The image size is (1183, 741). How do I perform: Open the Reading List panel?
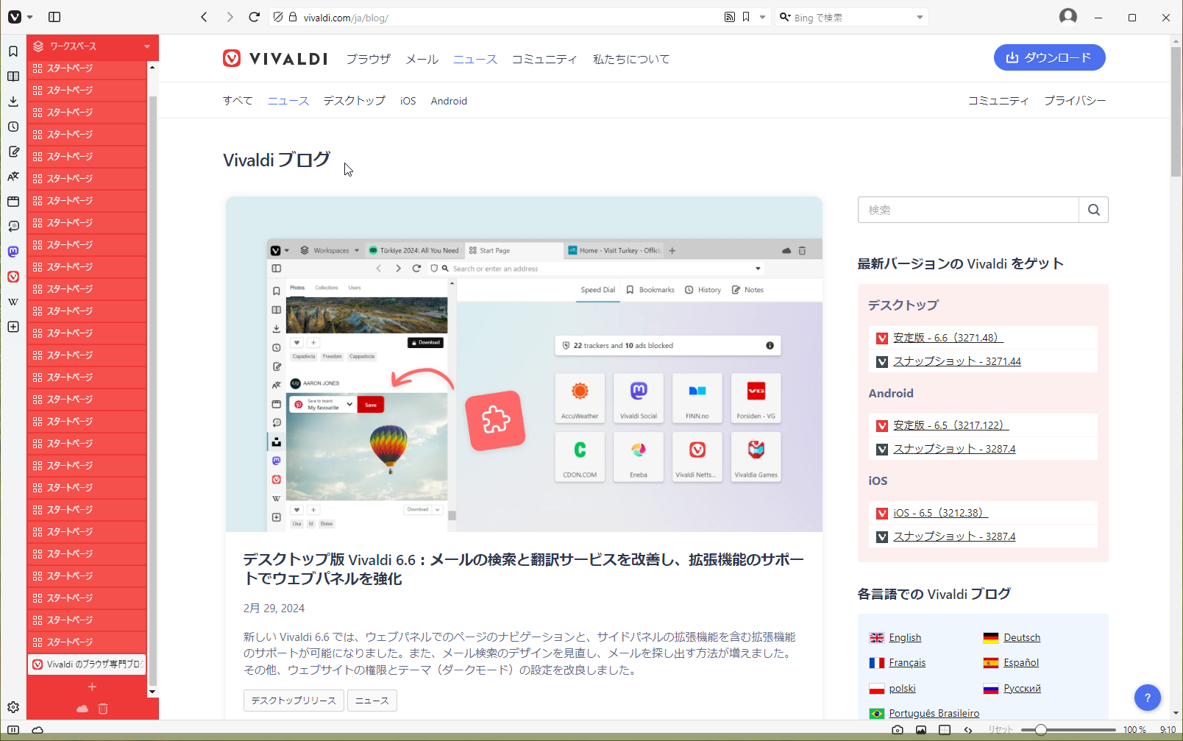click(x=13, y=76)
